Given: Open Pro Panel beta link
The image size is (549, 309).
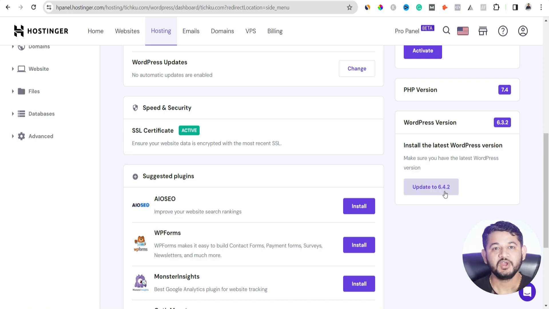Looking at the screenshot, I should pos(414,30).
